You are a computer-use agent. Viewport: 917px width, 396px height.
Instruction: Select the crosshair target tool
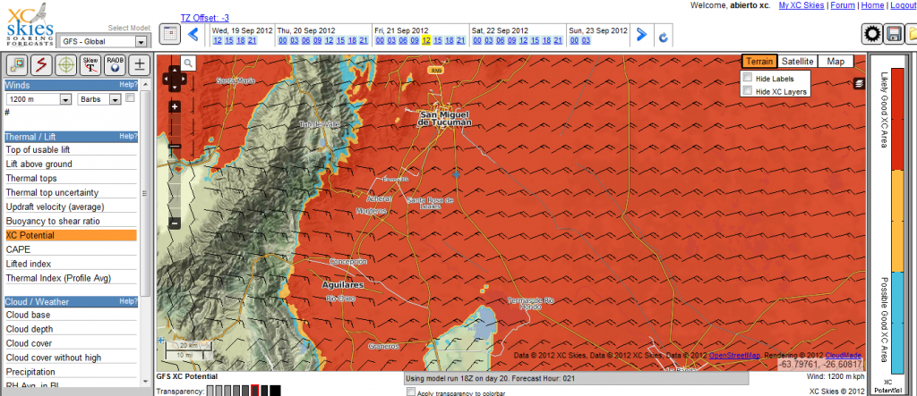click(x=65, y=64)
